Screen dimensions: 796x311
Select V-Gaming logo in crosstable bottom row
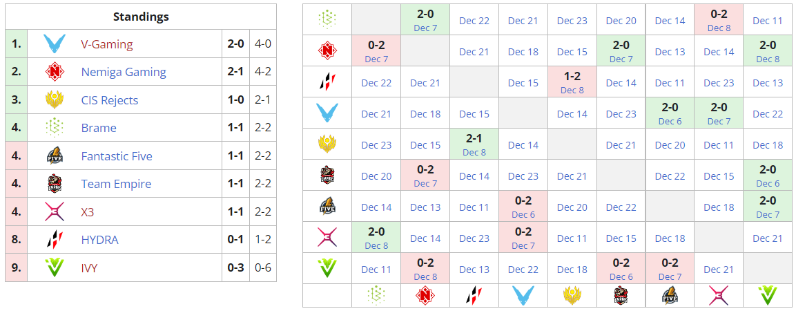tap(523, 295)
